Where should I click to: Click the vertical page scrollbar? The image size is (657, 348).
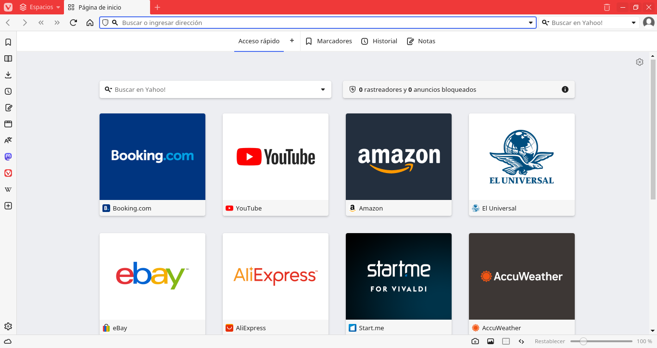(x=653, y=130)
